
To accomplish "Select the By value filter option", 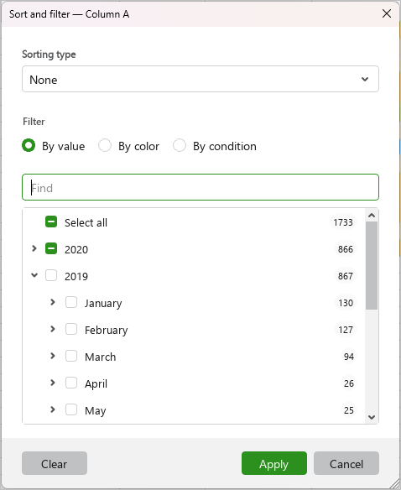I will click(29, 146).
